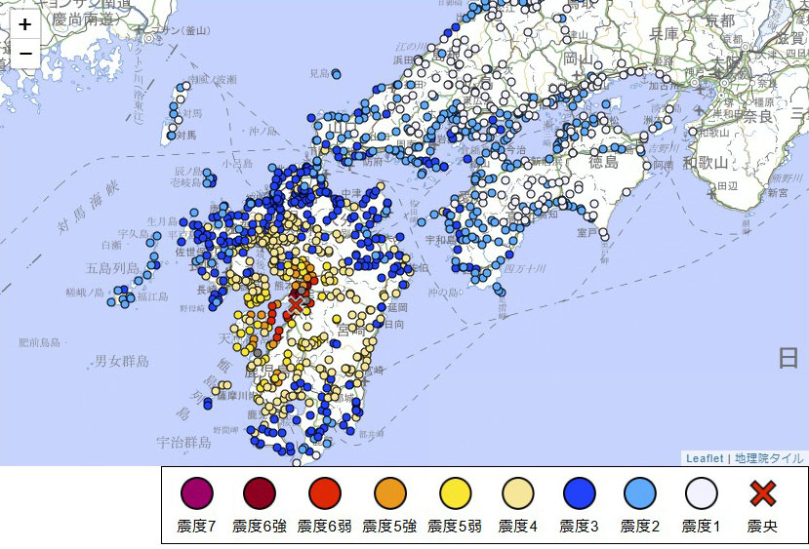Click the 田辺 city label
The image size is (809, 549).
click(x=727, y=185)
